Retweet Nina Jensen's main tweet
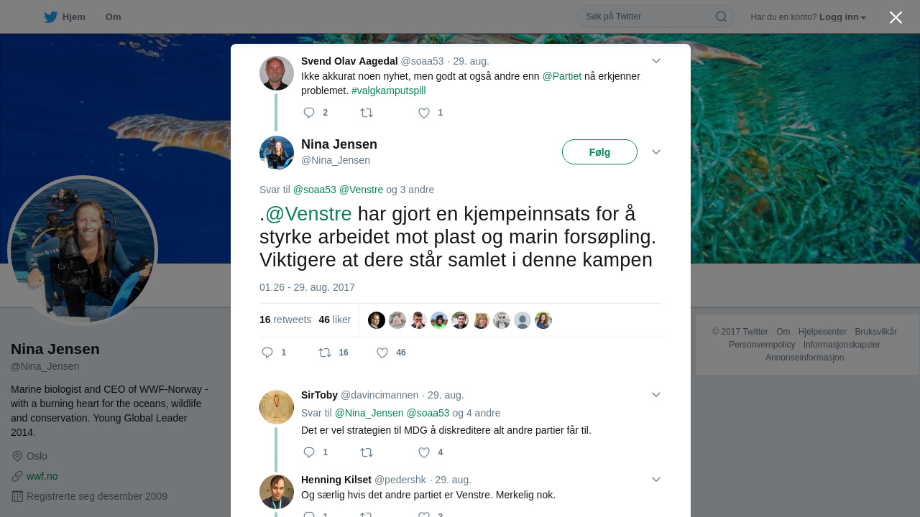Viewport: 920px width, 517px height. click(x=325, y=353)
